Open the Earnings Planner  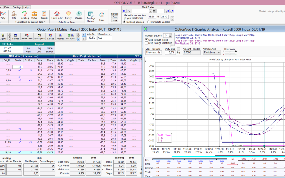coord(91,17)
